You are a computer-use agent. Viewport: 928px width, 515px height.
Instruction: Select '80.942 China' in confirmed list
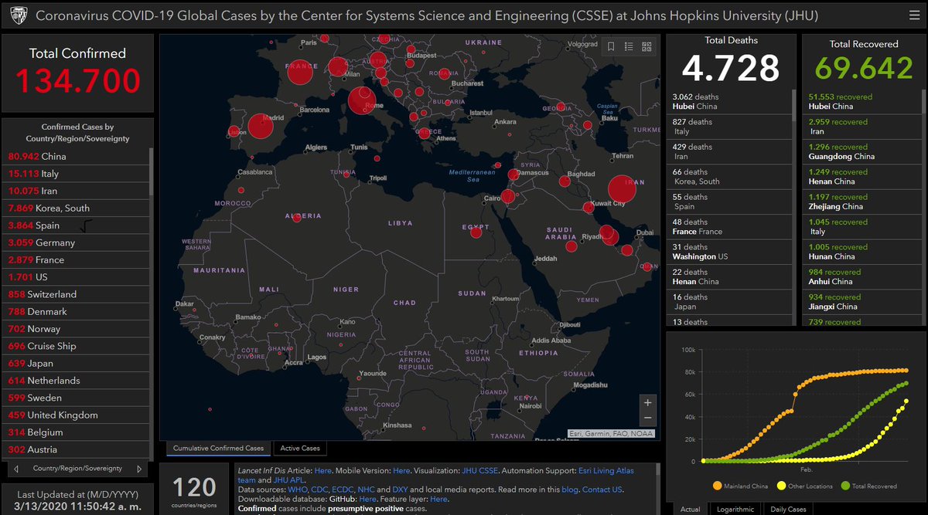click(x=76, y=156)
